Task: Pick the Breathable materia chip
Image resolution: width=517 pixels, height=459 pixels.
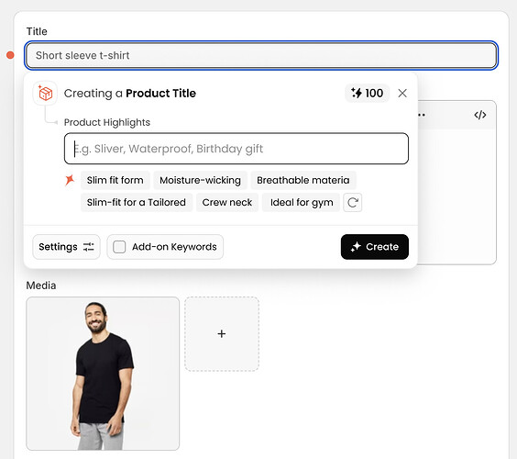Action: coord(303,180)
